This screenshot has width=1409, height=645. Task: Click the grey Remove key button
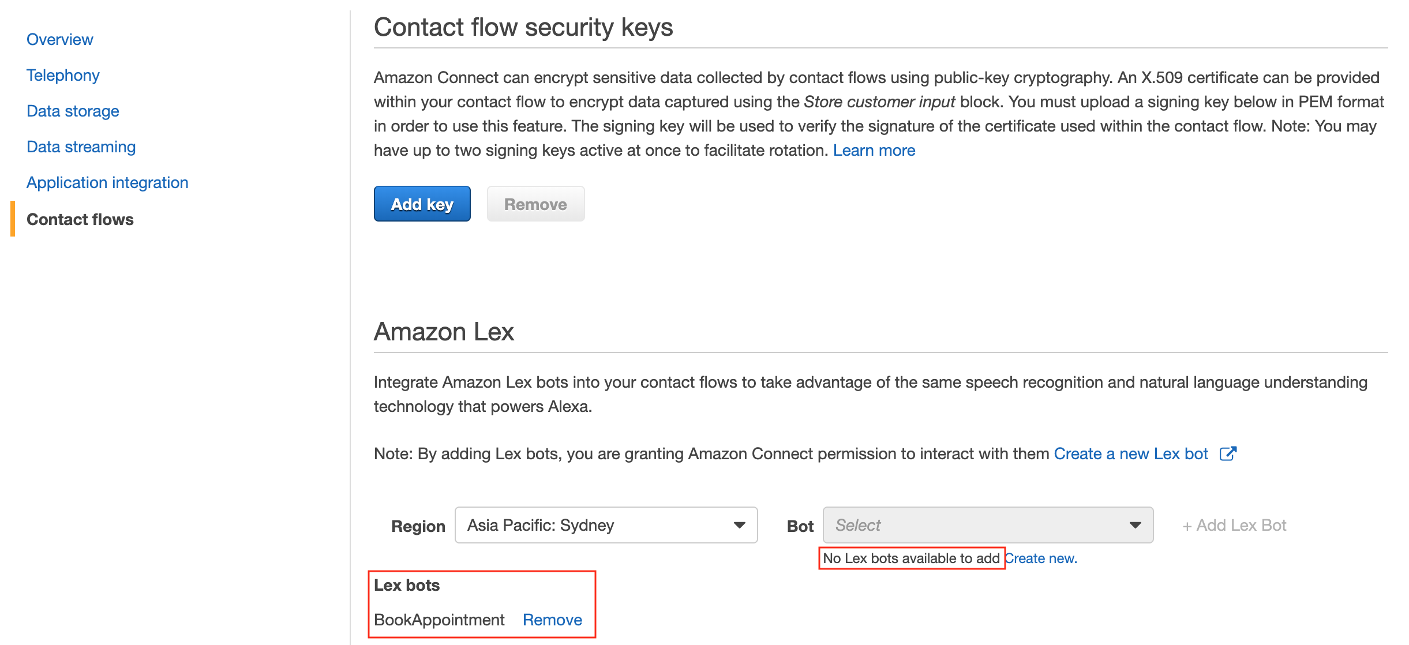535,204
